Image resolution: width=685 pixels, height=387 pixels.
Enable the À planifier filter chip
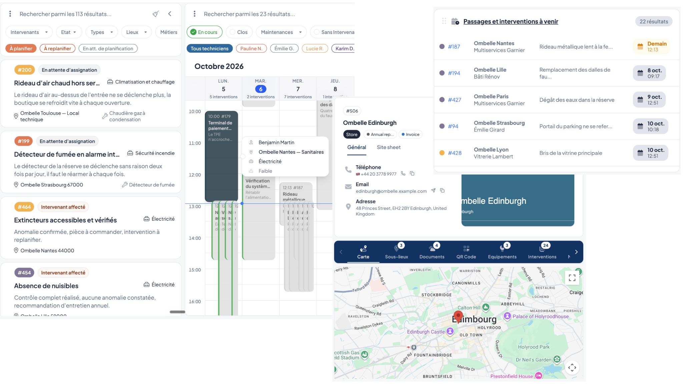click(x=21, y=49)
